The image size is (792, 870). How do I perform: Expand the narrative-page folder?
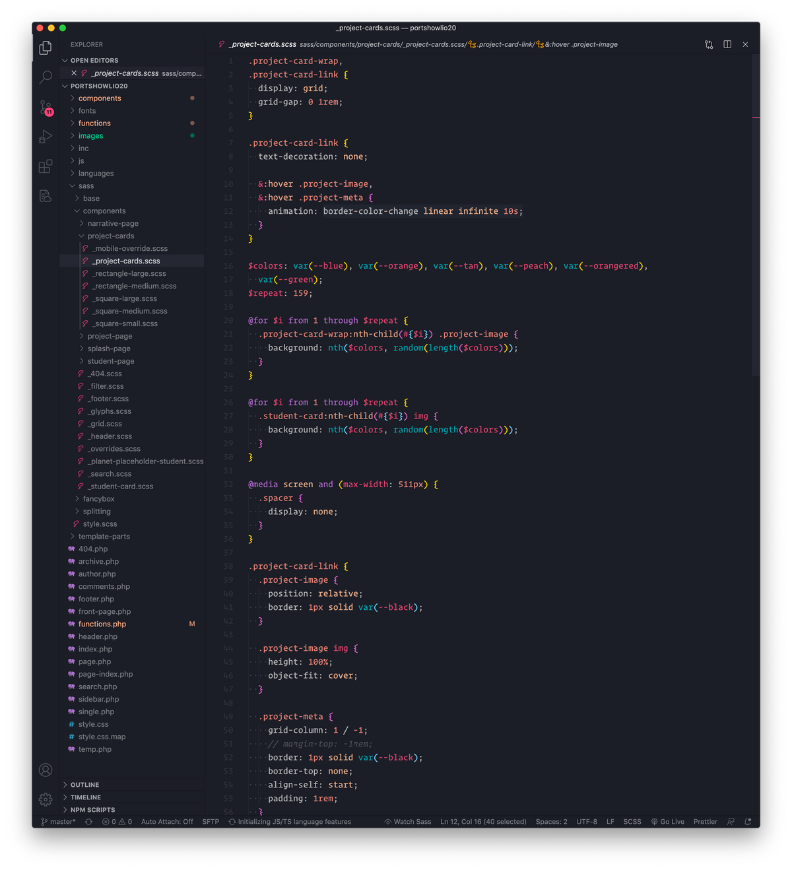[132, 224]
